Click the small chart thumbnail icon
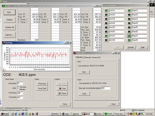The height and width of the screenshot is (116, 155). tap(4, 70)
